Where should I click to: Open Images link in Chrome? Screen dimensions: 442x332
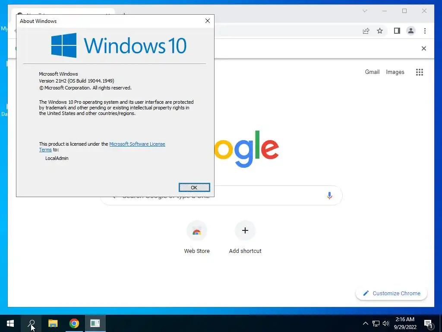pyautogui.click(x=395, y=72)
